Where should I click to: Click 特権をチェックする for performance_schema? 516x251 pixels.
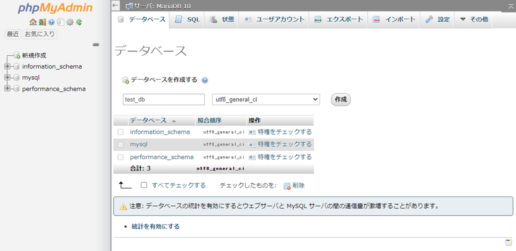click(x=285, y=157)
